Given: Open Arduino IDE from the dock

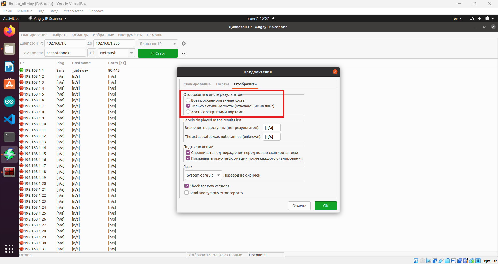Looking at the screenshot, I should [9, 102].
